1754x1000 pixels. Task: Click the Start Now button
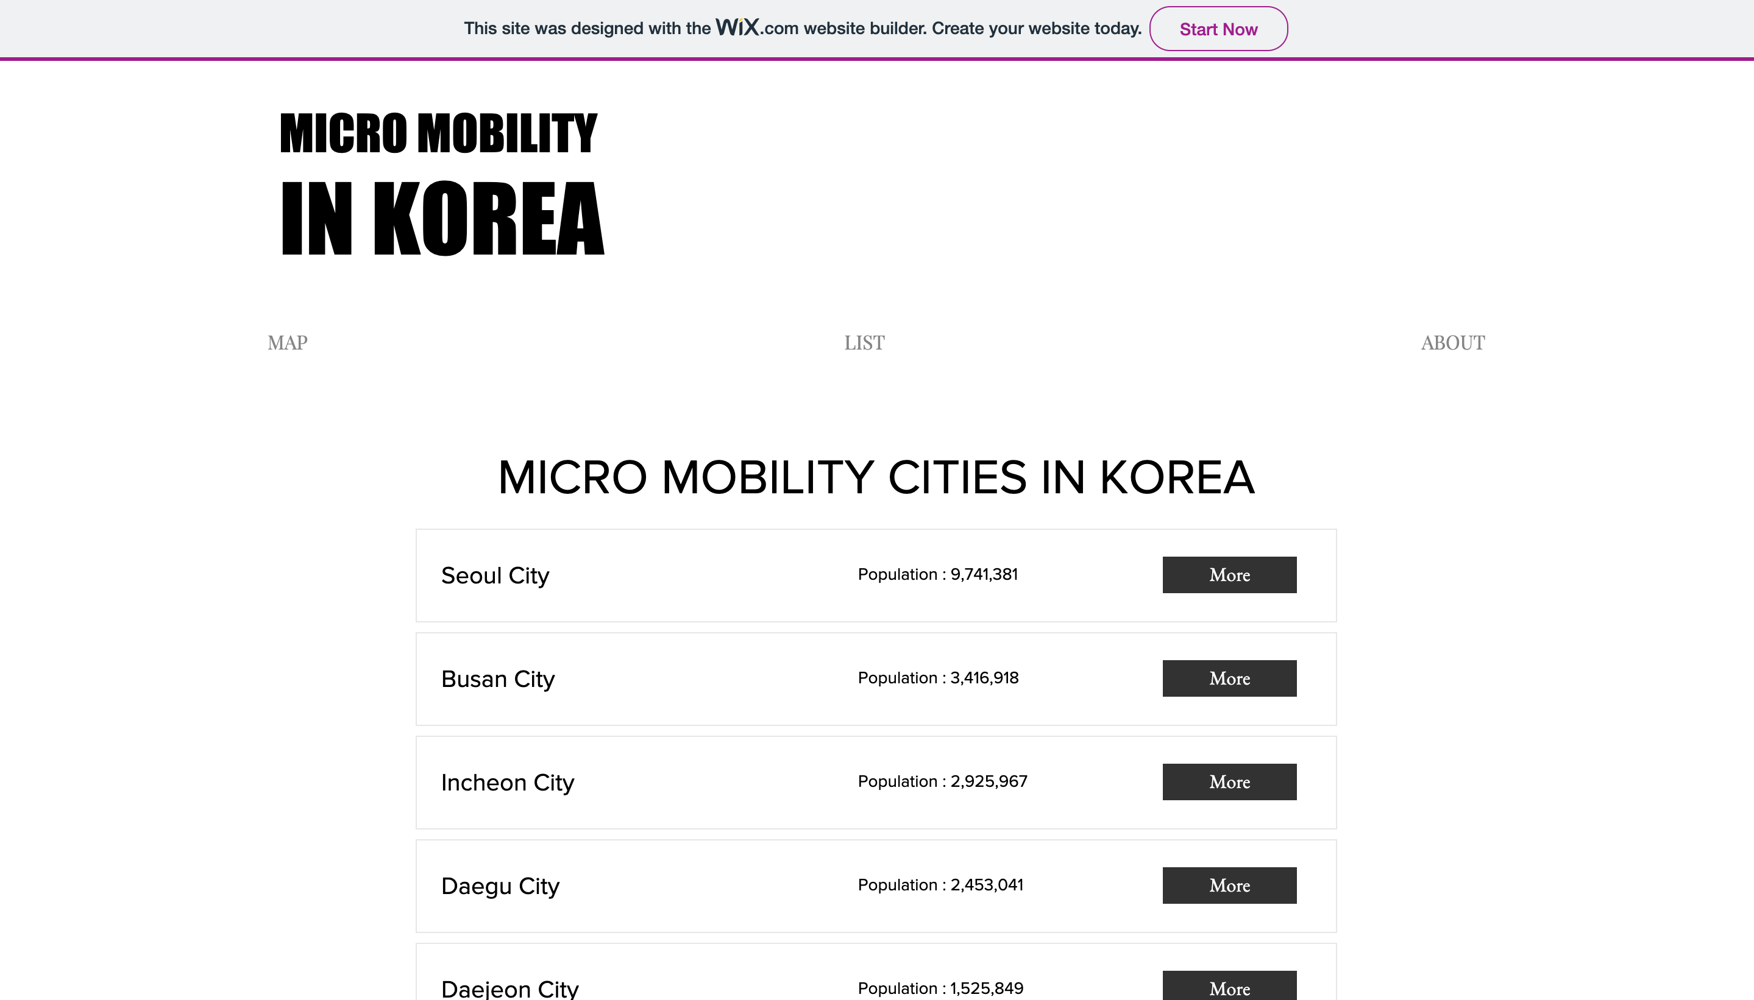pyautogui.click(x=1218, y=29)
